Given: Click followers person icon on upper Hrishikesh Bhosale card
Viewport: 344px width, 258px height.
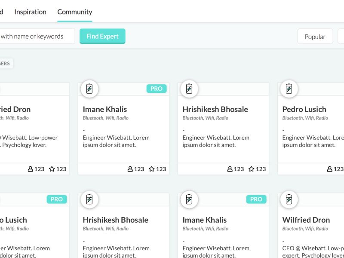Looking at the screenshot, I should click(x=230, y=169).
